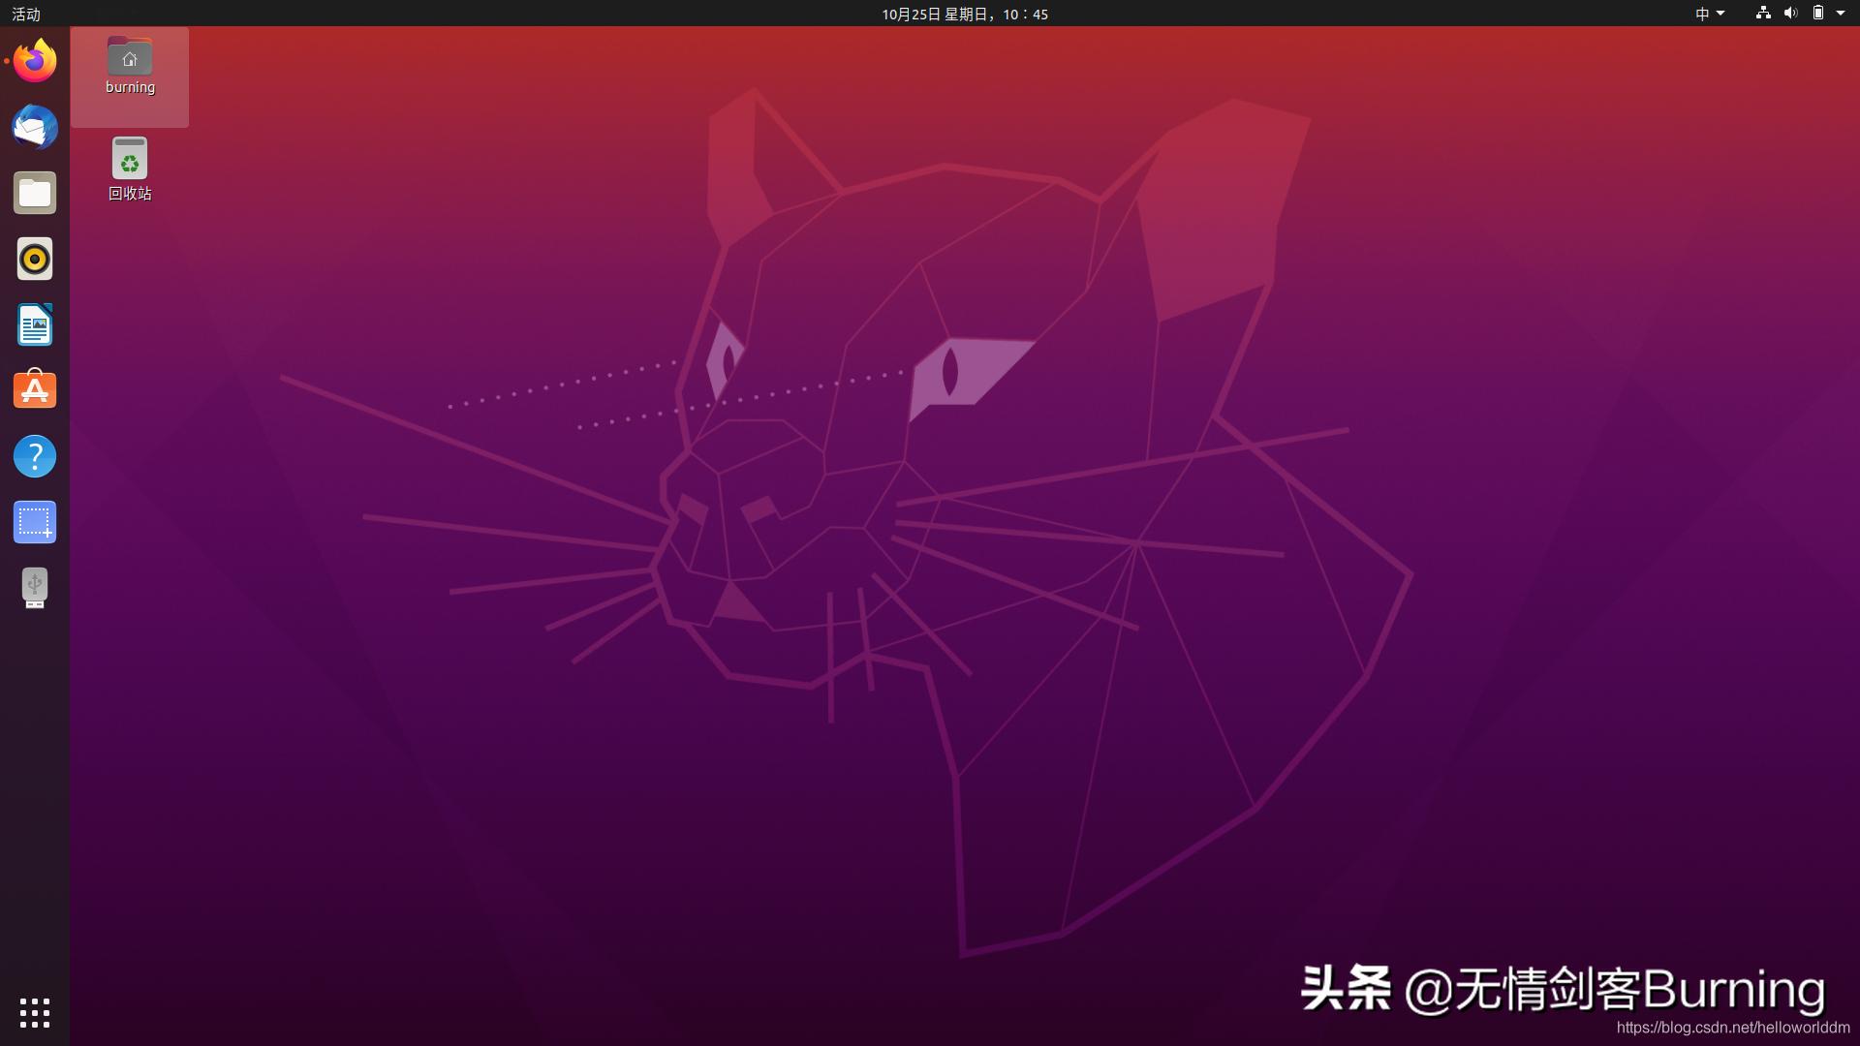Open Firefox from the dock
The image size is (1860, 1046).
pos(35,60)
